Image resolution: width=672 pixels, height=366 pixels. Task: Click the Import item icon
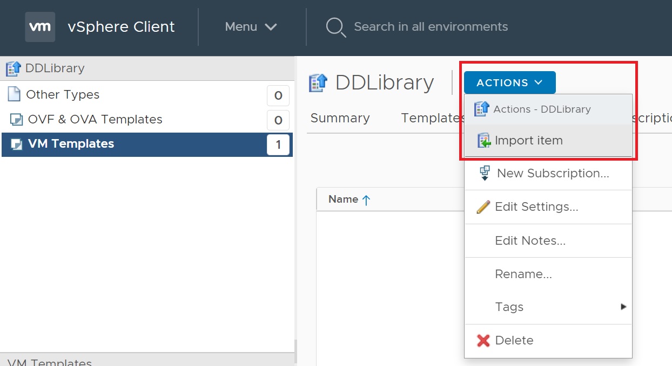pos(483,141)
